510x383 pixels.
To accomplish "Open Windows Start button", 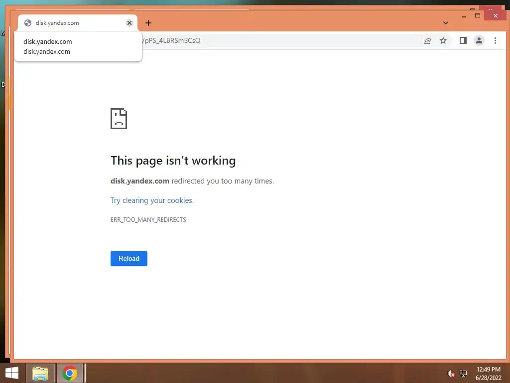I will [x=12, y=373].
